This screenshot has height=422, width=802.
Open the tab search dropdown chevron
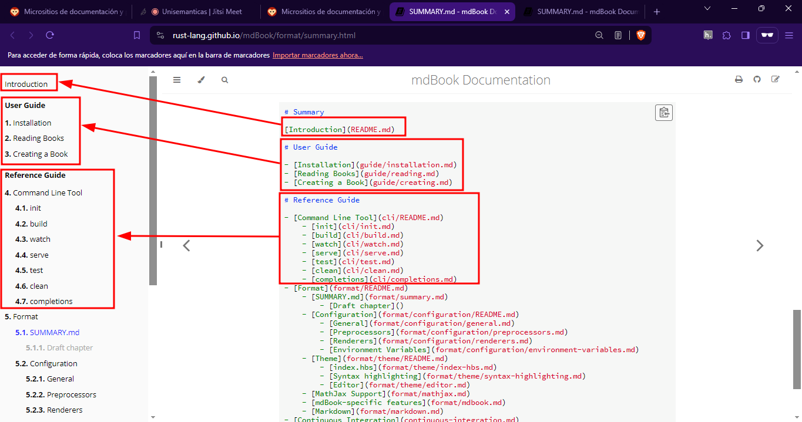point(707,9)
